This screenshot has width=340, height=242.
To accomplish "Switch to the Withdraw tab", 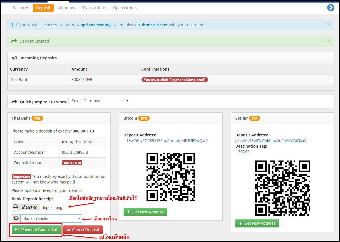I will 66,8.
